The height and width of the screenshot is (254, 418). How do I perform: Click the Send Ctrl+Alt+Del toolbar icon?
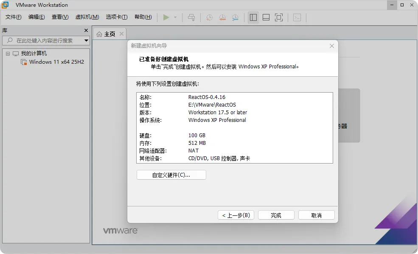pyautogui.click(x=191, y=17)
